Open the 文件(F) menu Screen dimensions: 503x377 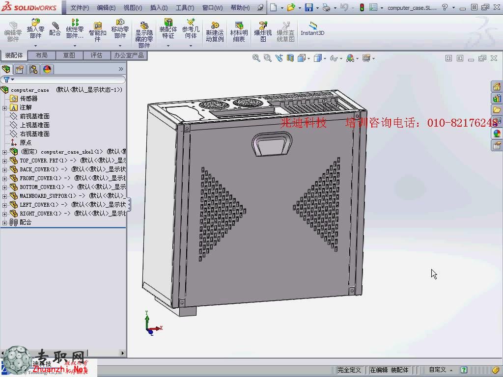[x=80, y=8]
